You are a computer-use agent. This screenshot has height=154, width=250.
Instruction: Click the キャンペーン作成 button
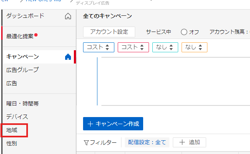click(113, 124)
